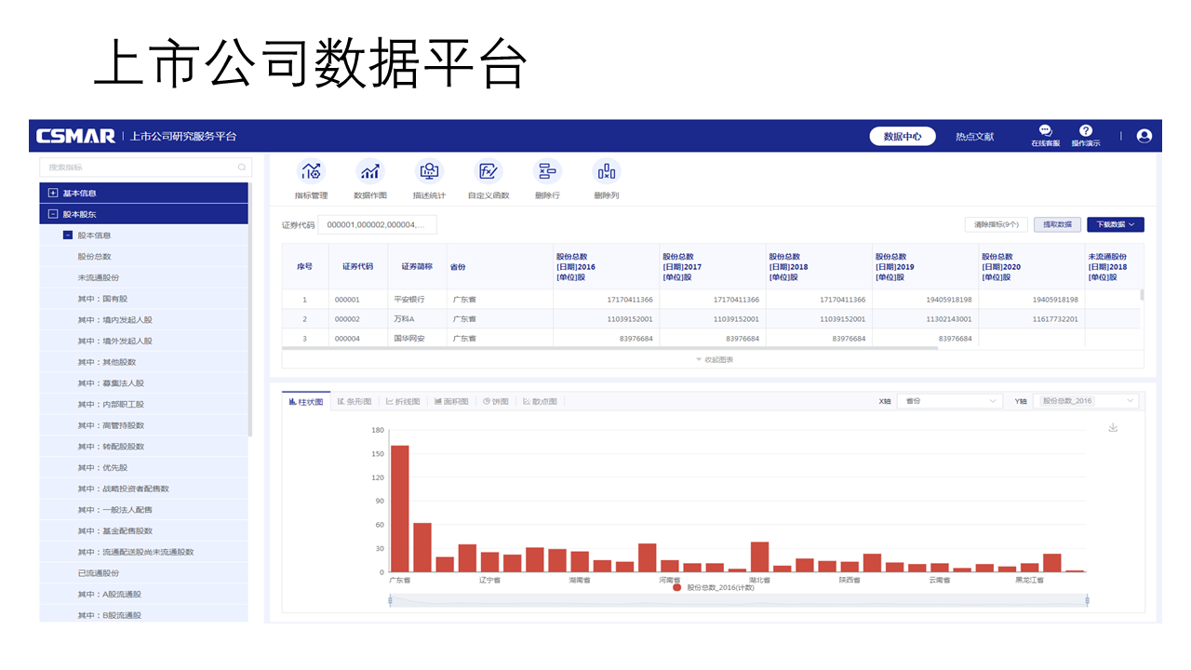
Task: Click the 自定义函数 icon
Action: click(x=487, y=179)
